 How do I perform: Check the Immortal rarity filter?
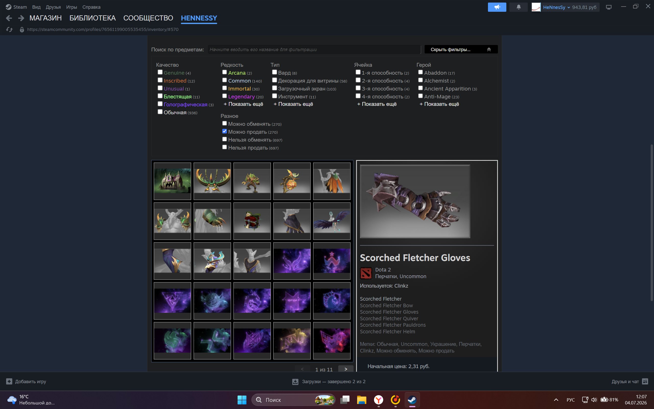(x=225, y=88)
